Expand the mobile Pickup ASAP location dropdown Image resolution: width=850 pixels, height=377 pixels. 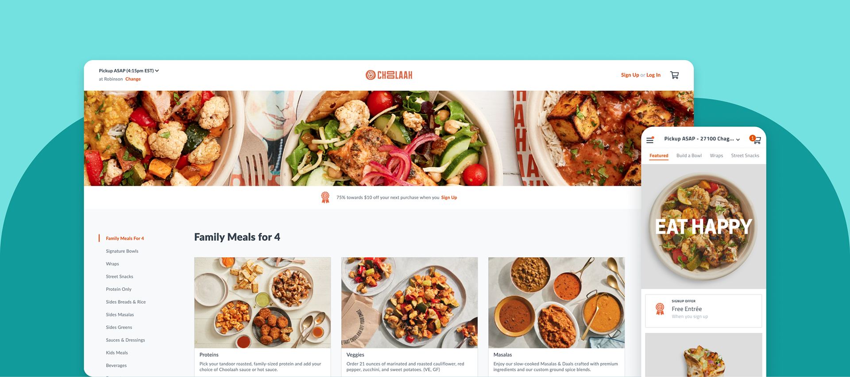click(702, 139)
